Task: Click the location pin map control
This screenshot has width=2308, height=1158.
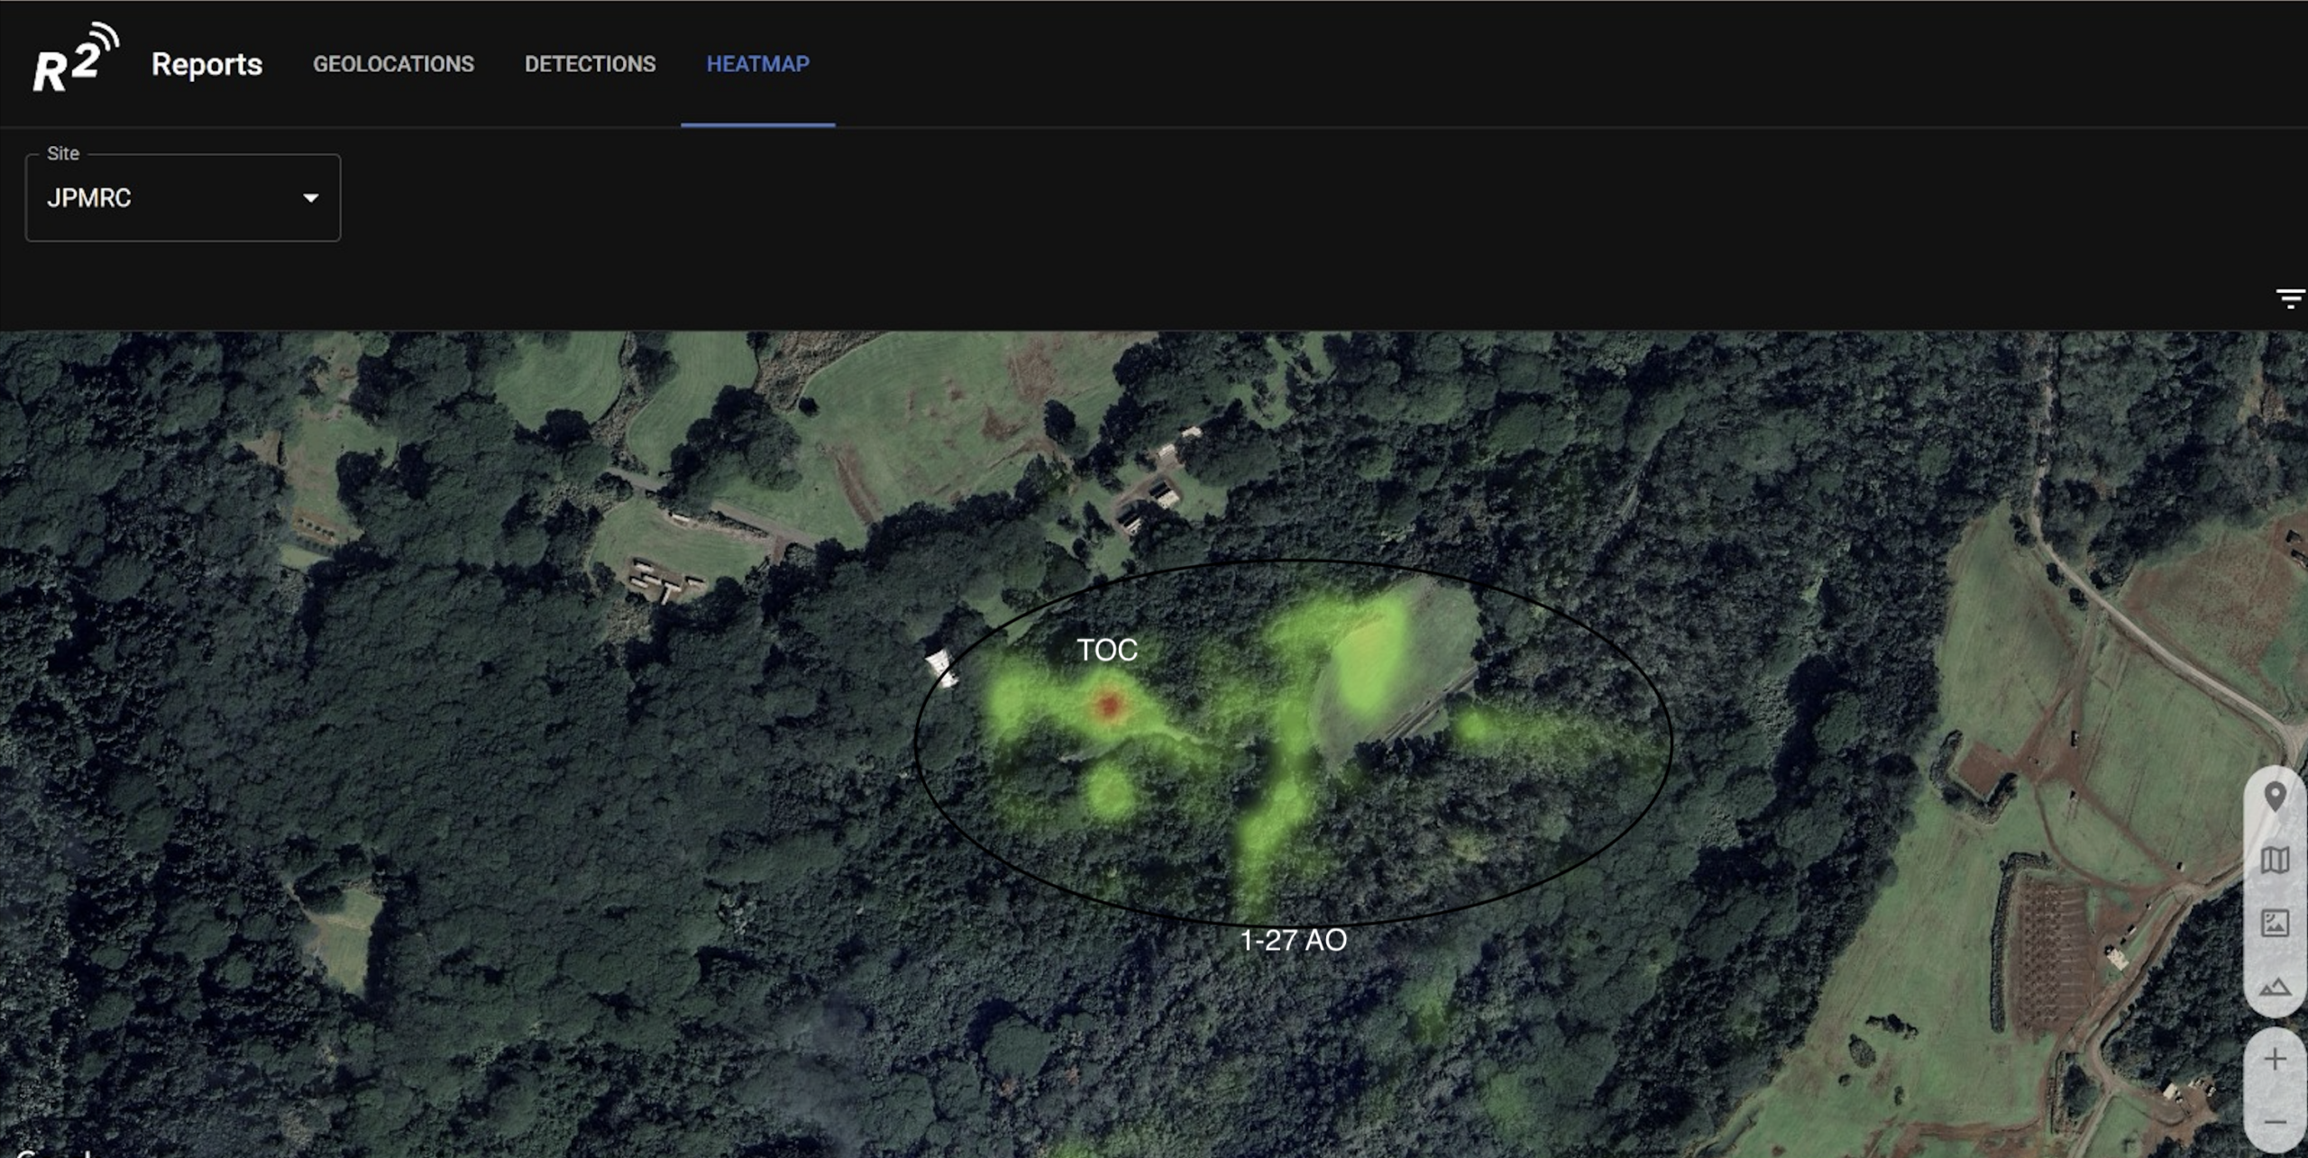Action: tap(2276, 797)
